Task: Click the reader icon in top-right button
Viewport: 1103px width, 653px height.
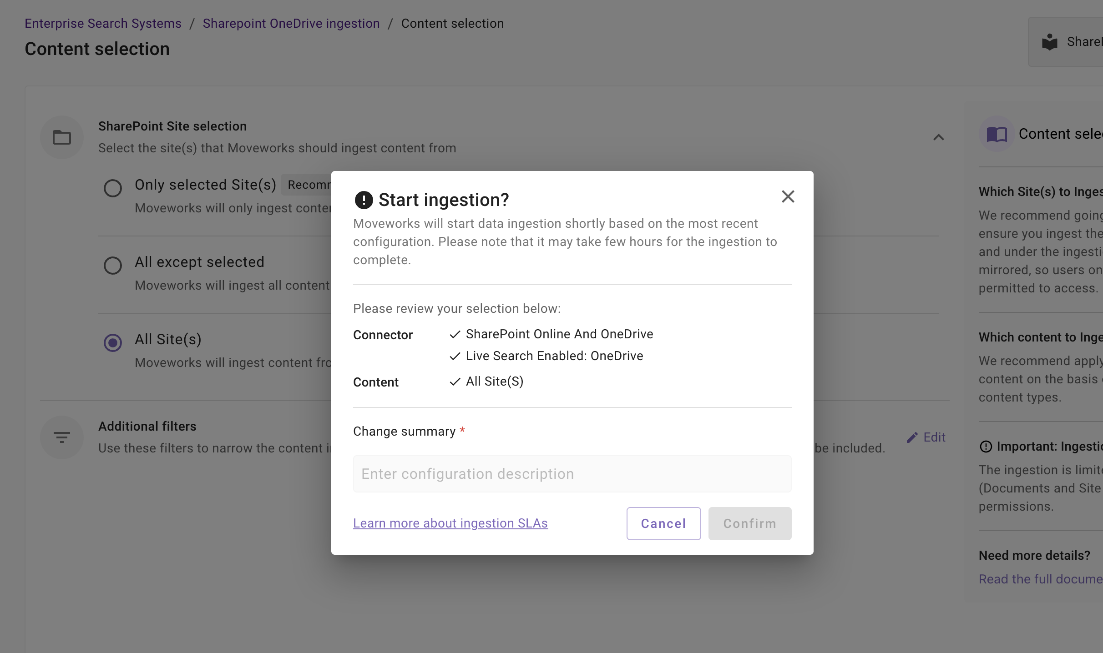Action: [1050, 42]
